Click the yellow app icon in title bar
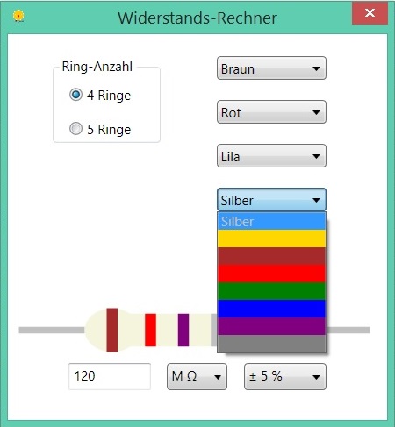This screenshot has height=427, width=395. tap(18, 16)
